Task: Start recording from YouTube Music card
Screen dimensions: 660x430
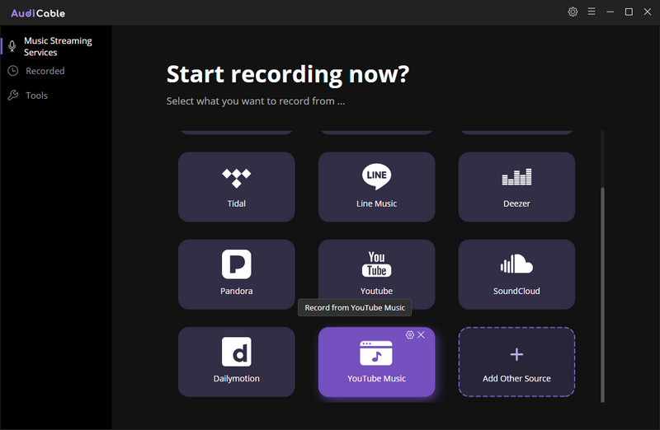Action: pyautogui.click(x=376, y=362)
